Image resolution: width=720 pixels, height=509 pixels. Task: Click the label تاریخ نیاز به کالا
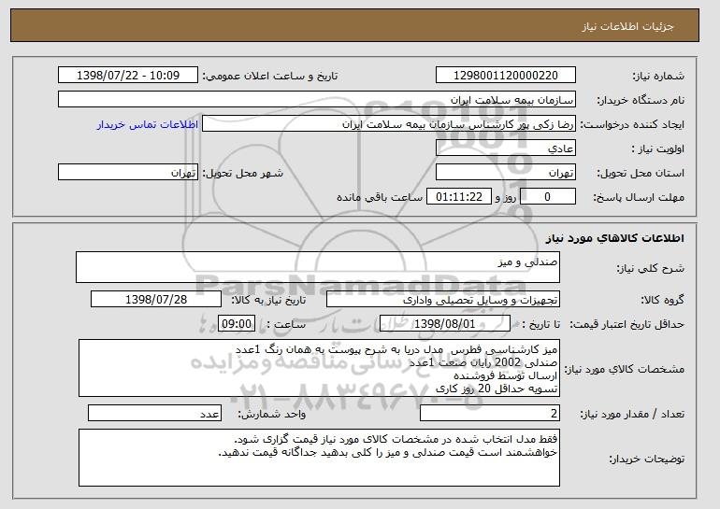(x=268, y=301)
